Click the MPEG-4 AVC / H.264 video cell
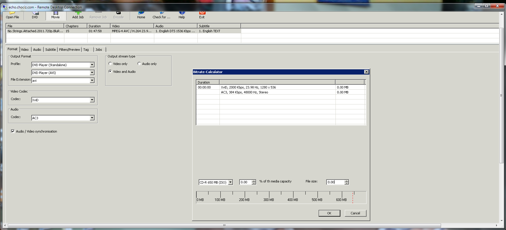The width and height of the screenshot is (506, 230). pyautogui.click(x=132, y=31)
